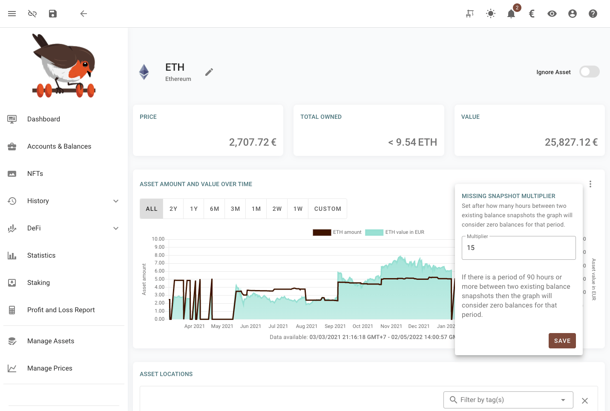Select the 1W time range
The height and width of the screenshot is (411, 610).
point(298,209)
